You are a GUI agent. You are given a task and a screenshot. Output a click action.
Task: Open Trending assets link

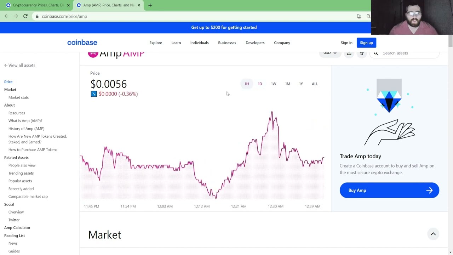point(21,173)
